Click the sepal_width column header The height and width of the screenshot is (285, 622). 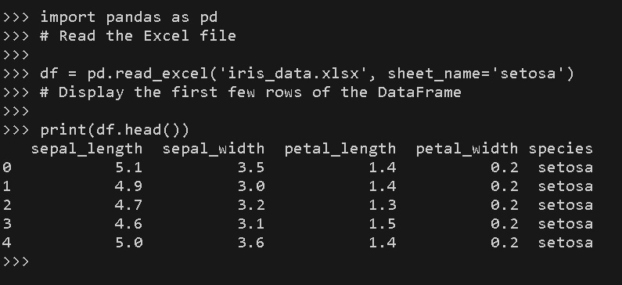coord(214,149)
